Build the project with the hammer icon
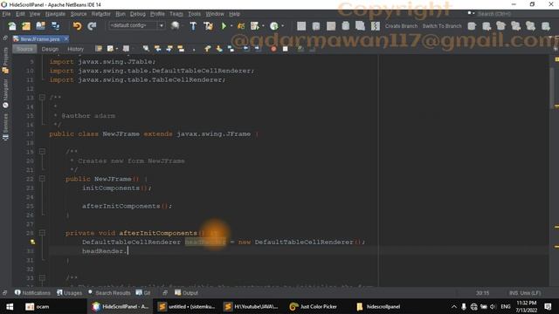 tap(193, 26)
